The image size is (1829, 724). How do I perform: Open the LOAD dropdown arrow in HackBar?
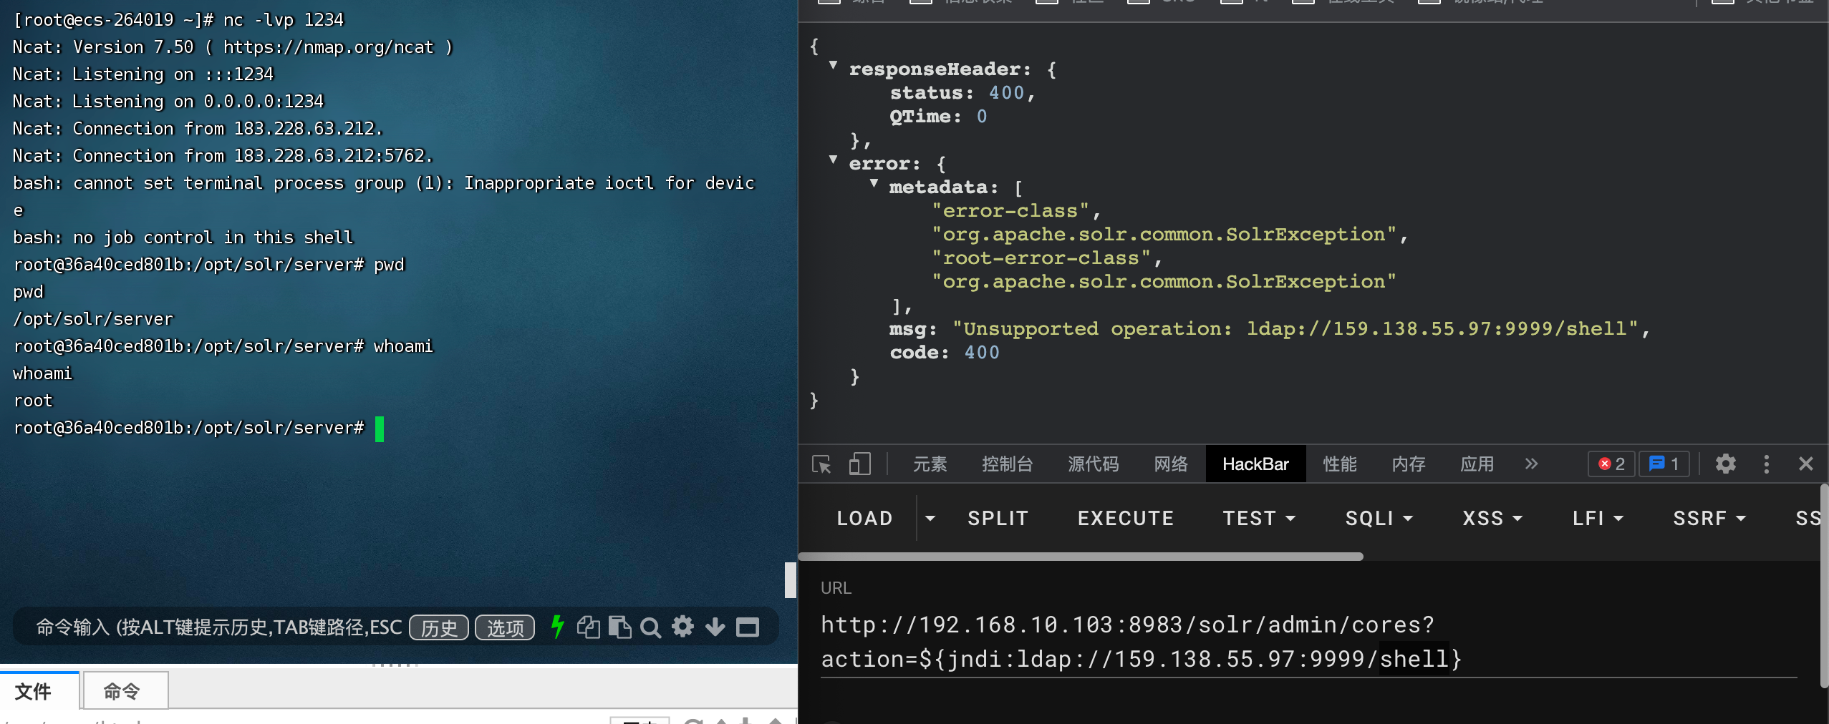pos(929,518)
